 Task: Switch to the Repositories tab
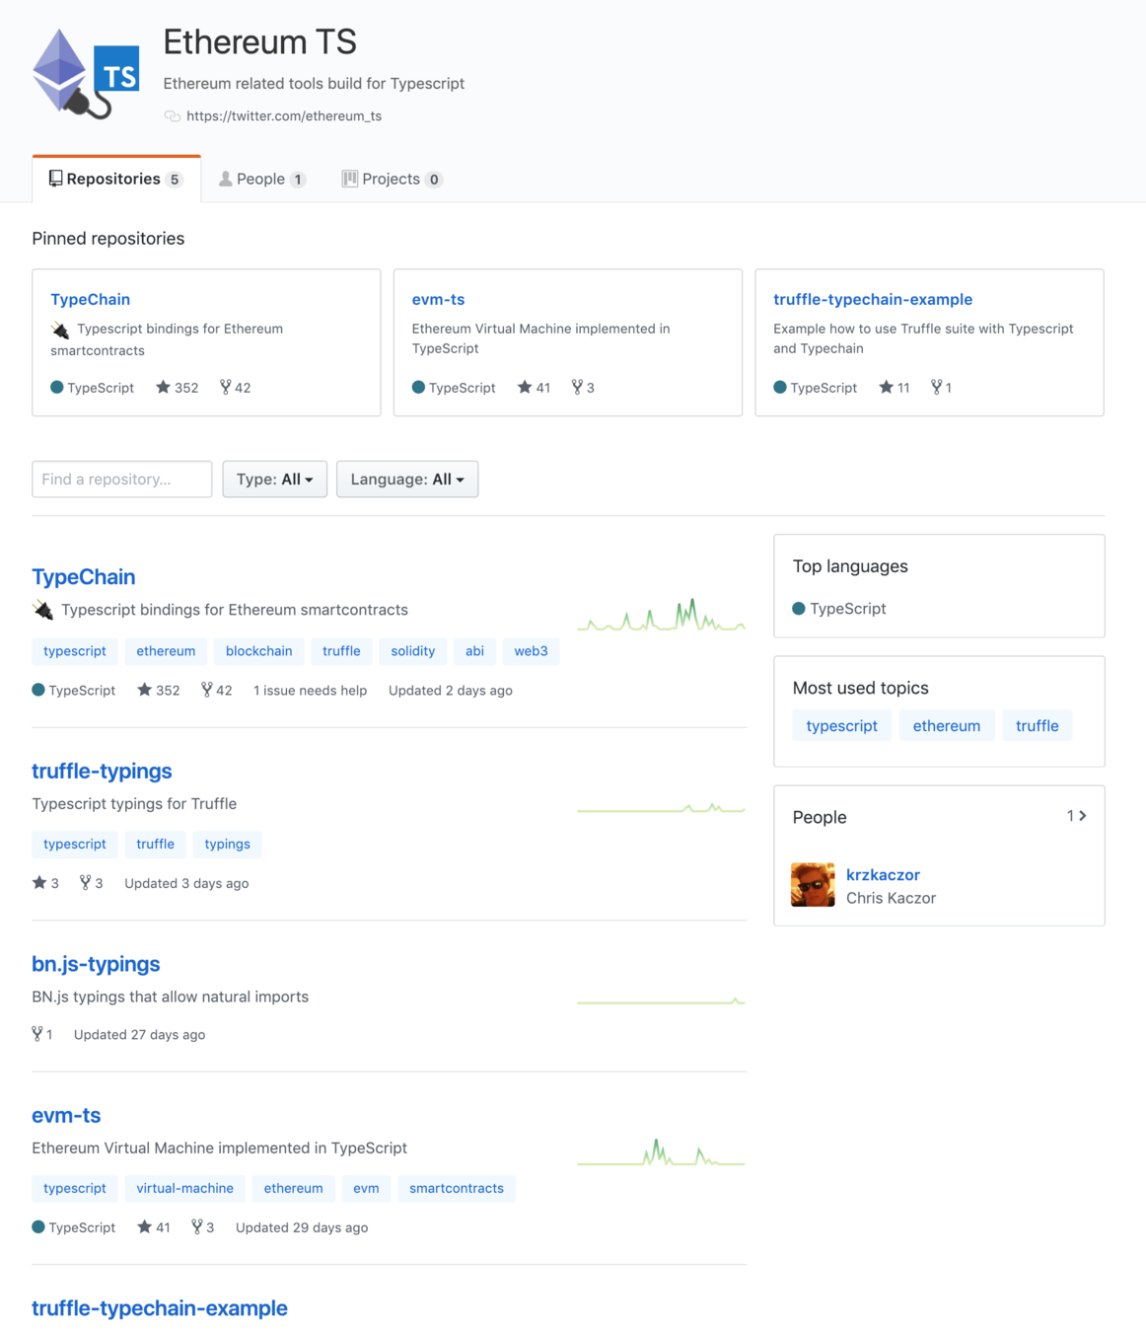click(x=116, y=179)
